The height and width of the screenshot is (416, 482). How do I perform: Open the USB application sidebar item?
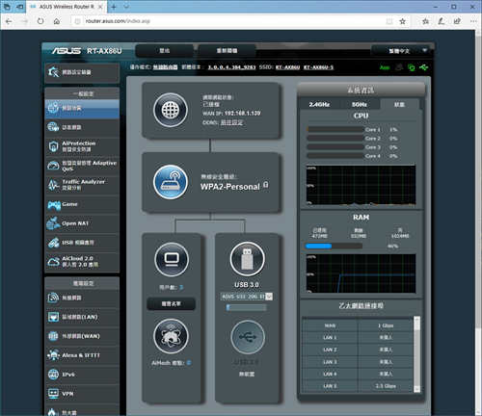pyautogui.click(x=82, y=243)
